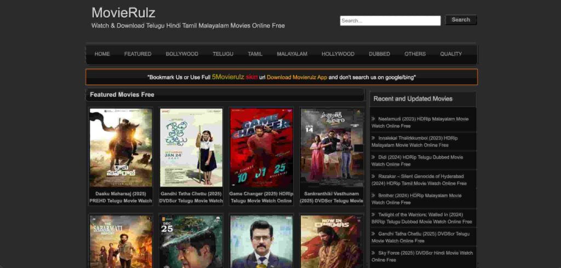Open the HOME menu item

pos(102,54)
